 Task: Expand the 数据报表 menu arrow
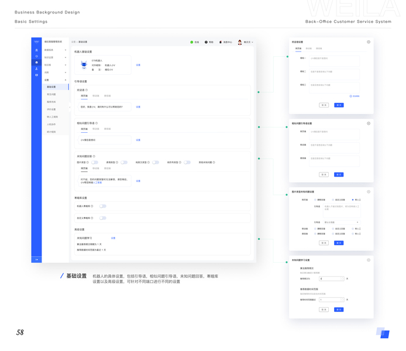[66, 50]
